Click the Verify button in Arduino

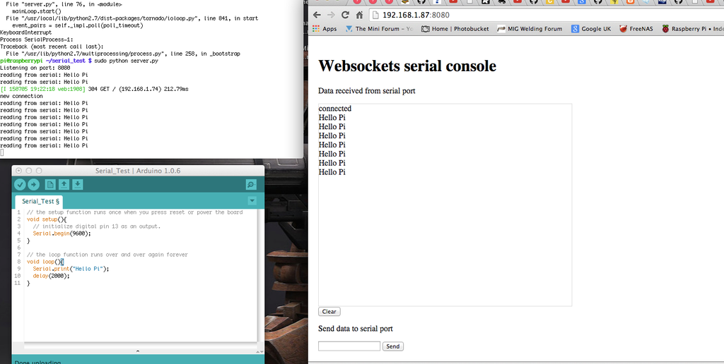click(20, 185)
